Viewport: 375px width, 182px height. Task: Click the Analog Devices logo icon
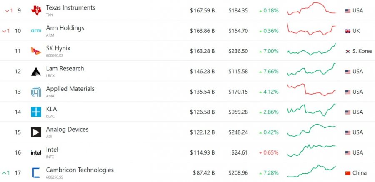36,132
